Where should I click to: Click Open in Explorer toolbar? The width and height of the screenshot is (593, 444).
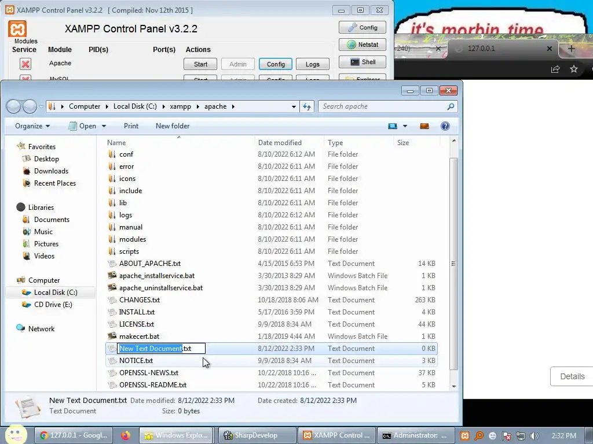(x=83, y=126)
